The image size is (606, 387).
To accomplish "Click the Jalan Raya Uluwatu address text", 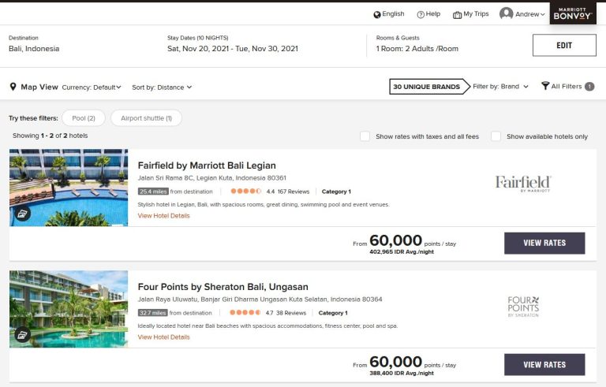I will click(x=260, y=299).
